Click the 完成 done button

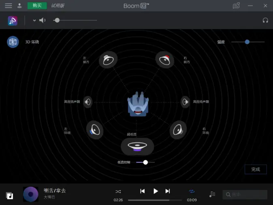(256, 169)
